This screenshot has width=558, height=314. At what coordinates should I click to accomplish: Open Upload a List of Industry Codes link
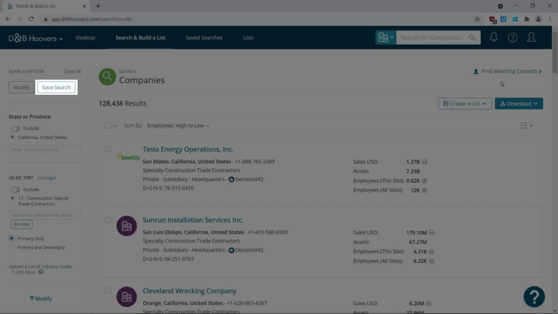(x=40, y=266)
